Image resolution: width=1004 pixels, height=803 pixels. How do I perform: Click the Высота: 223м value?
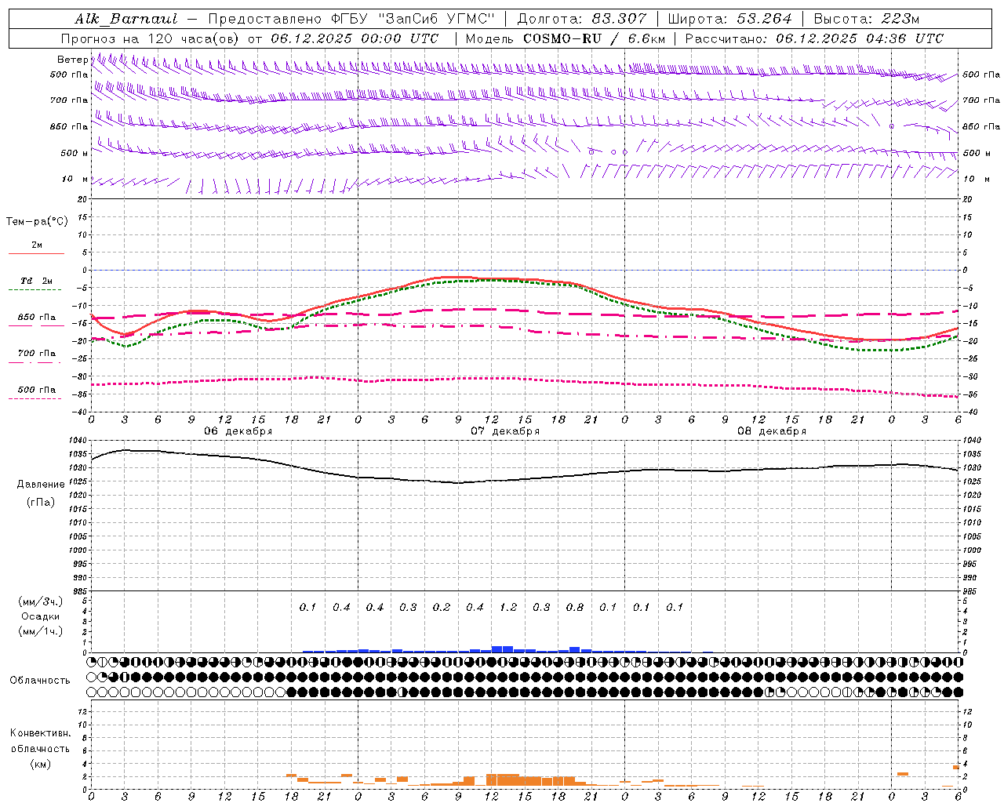coord(866,19)
